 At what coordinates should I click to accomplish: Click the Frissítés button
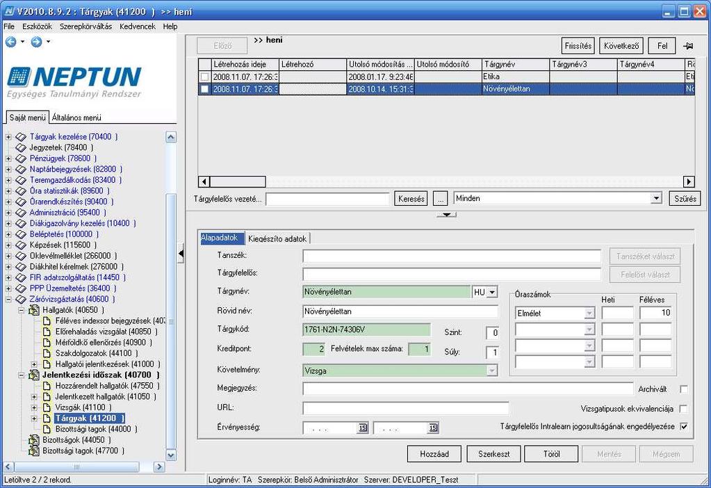pyautogui.click(x=578, y=46)
